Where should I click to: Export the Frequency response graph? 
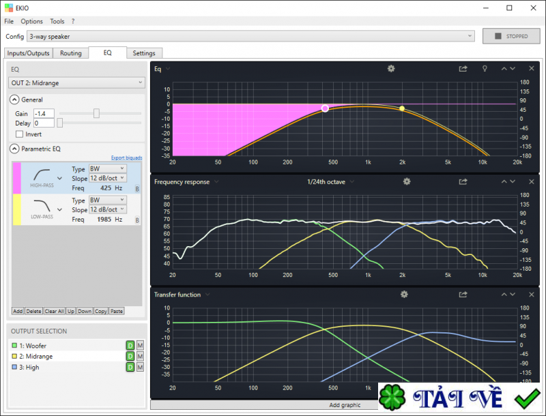pyautogui.click(x=463, y=182)
